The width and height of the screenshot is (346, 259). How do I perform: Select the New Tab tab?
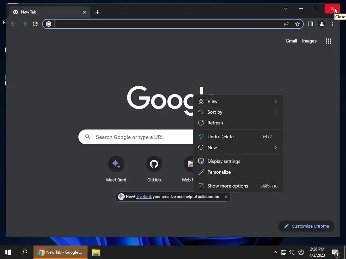click(49, 12)
